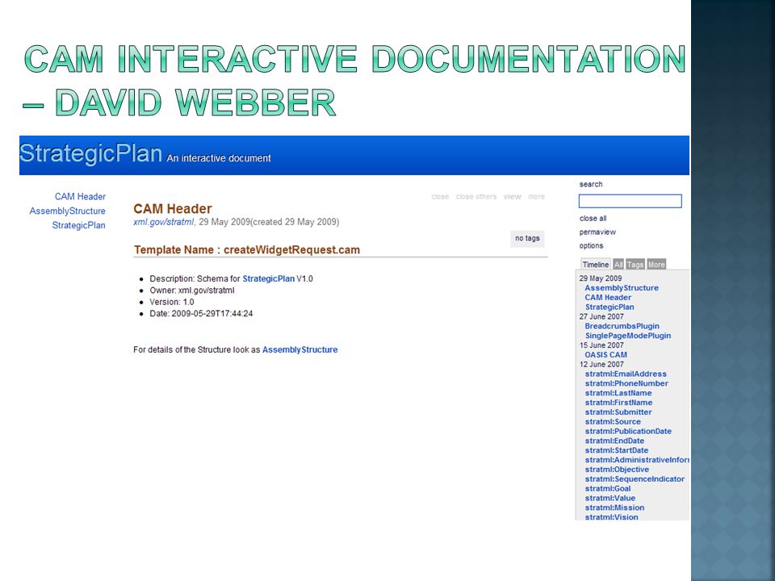Open OASIS CAM in timeline
This screenshot has height=581, width=775.
[x=606, y=355]
